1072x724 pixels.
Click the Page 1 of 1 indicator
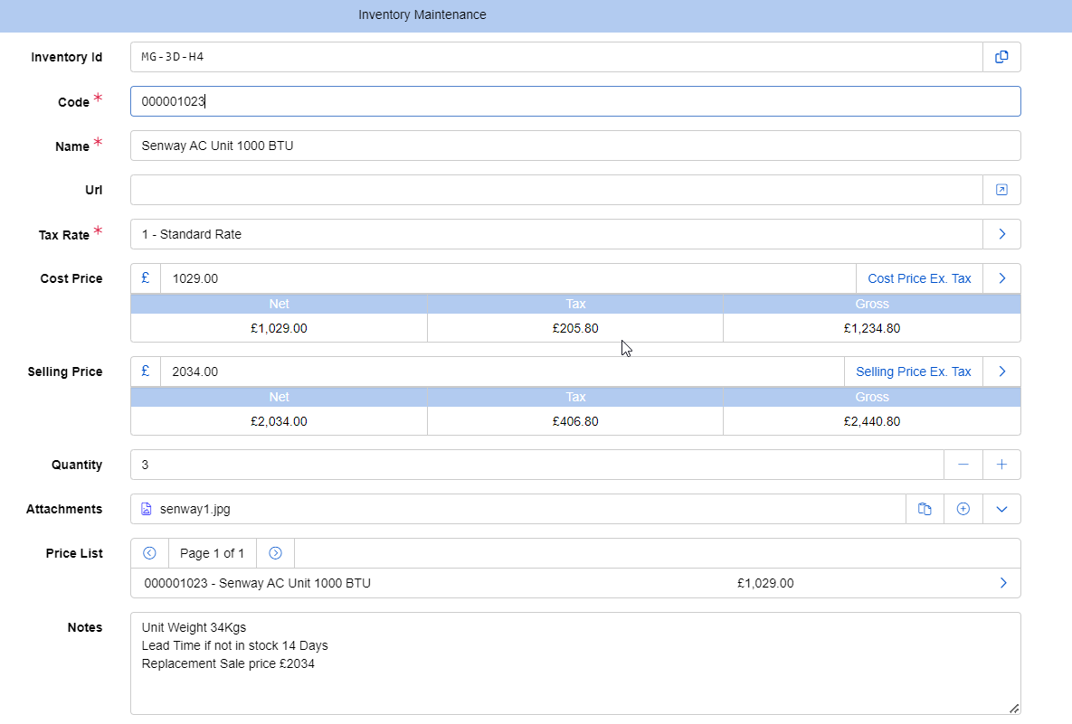212,553
